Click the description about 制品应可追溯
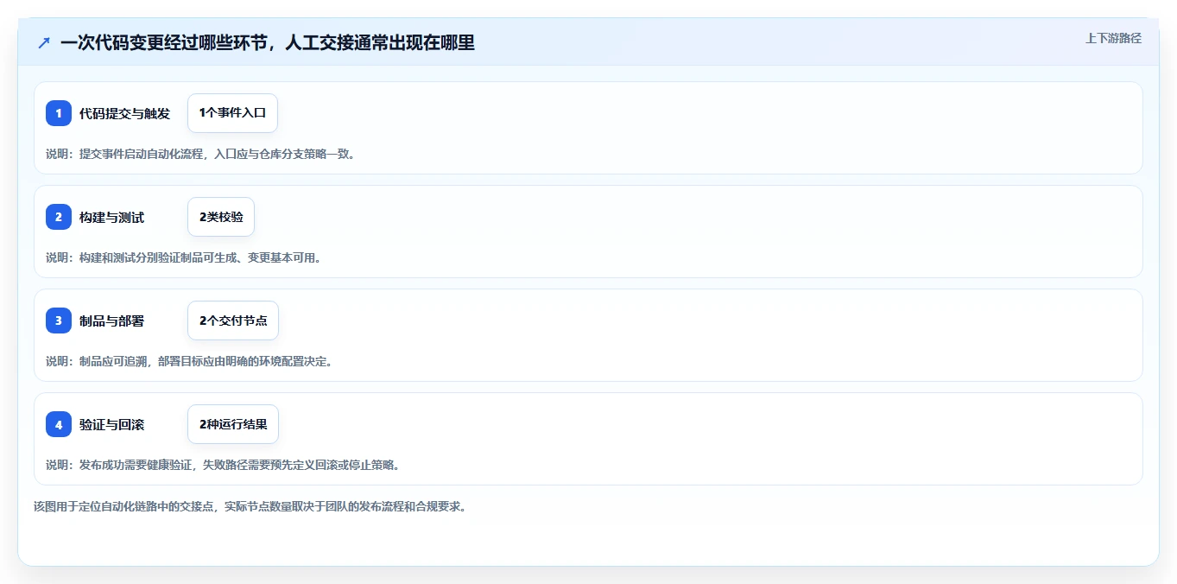Screen dimensions: 1177x584 pos(189,361)
